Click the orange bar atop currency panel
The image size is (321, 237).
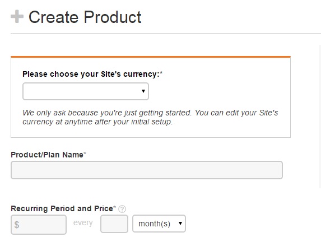151,57
